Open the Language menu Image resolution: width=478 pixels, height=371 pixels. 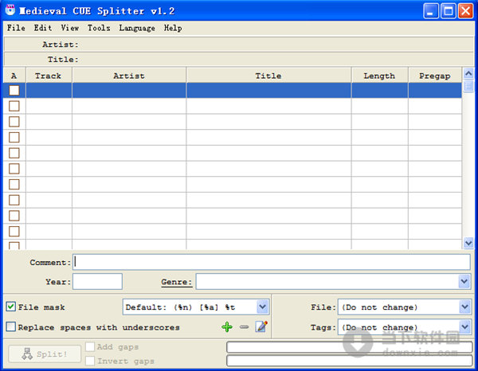(x=137, y=28)
